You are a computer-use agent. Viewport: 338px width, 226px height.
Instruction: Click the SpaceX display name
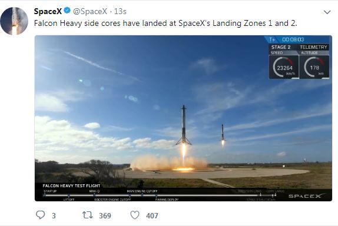(x=48, y=11)
